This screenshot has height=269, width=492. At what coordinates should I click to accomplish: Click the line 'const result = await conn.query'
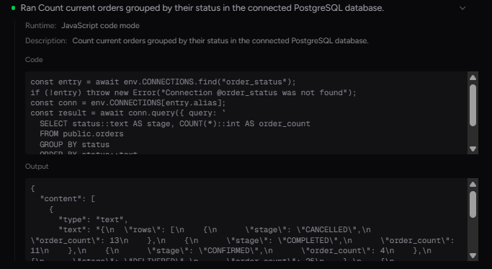pos(128,113)
